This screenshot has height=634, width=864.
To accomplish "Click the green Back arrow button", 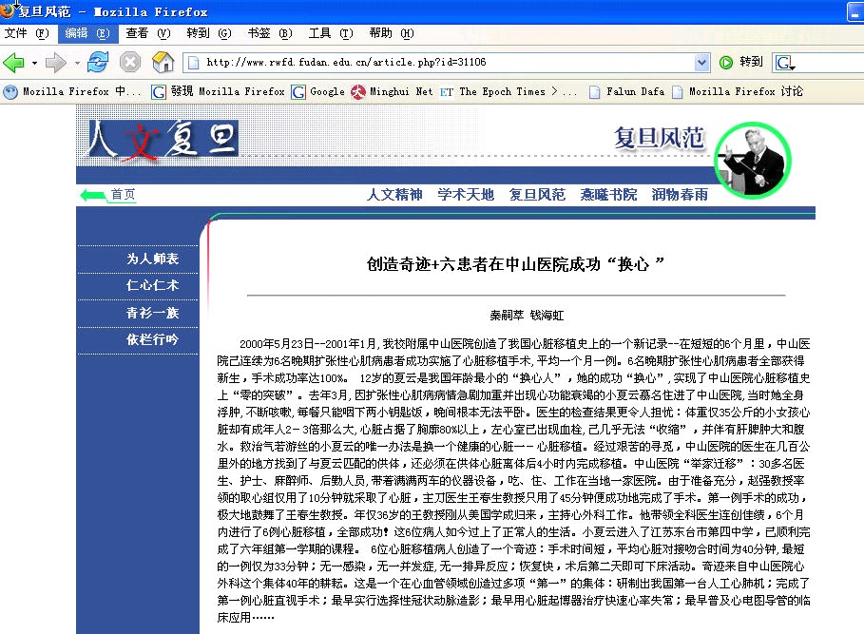I will coord(14,63).
